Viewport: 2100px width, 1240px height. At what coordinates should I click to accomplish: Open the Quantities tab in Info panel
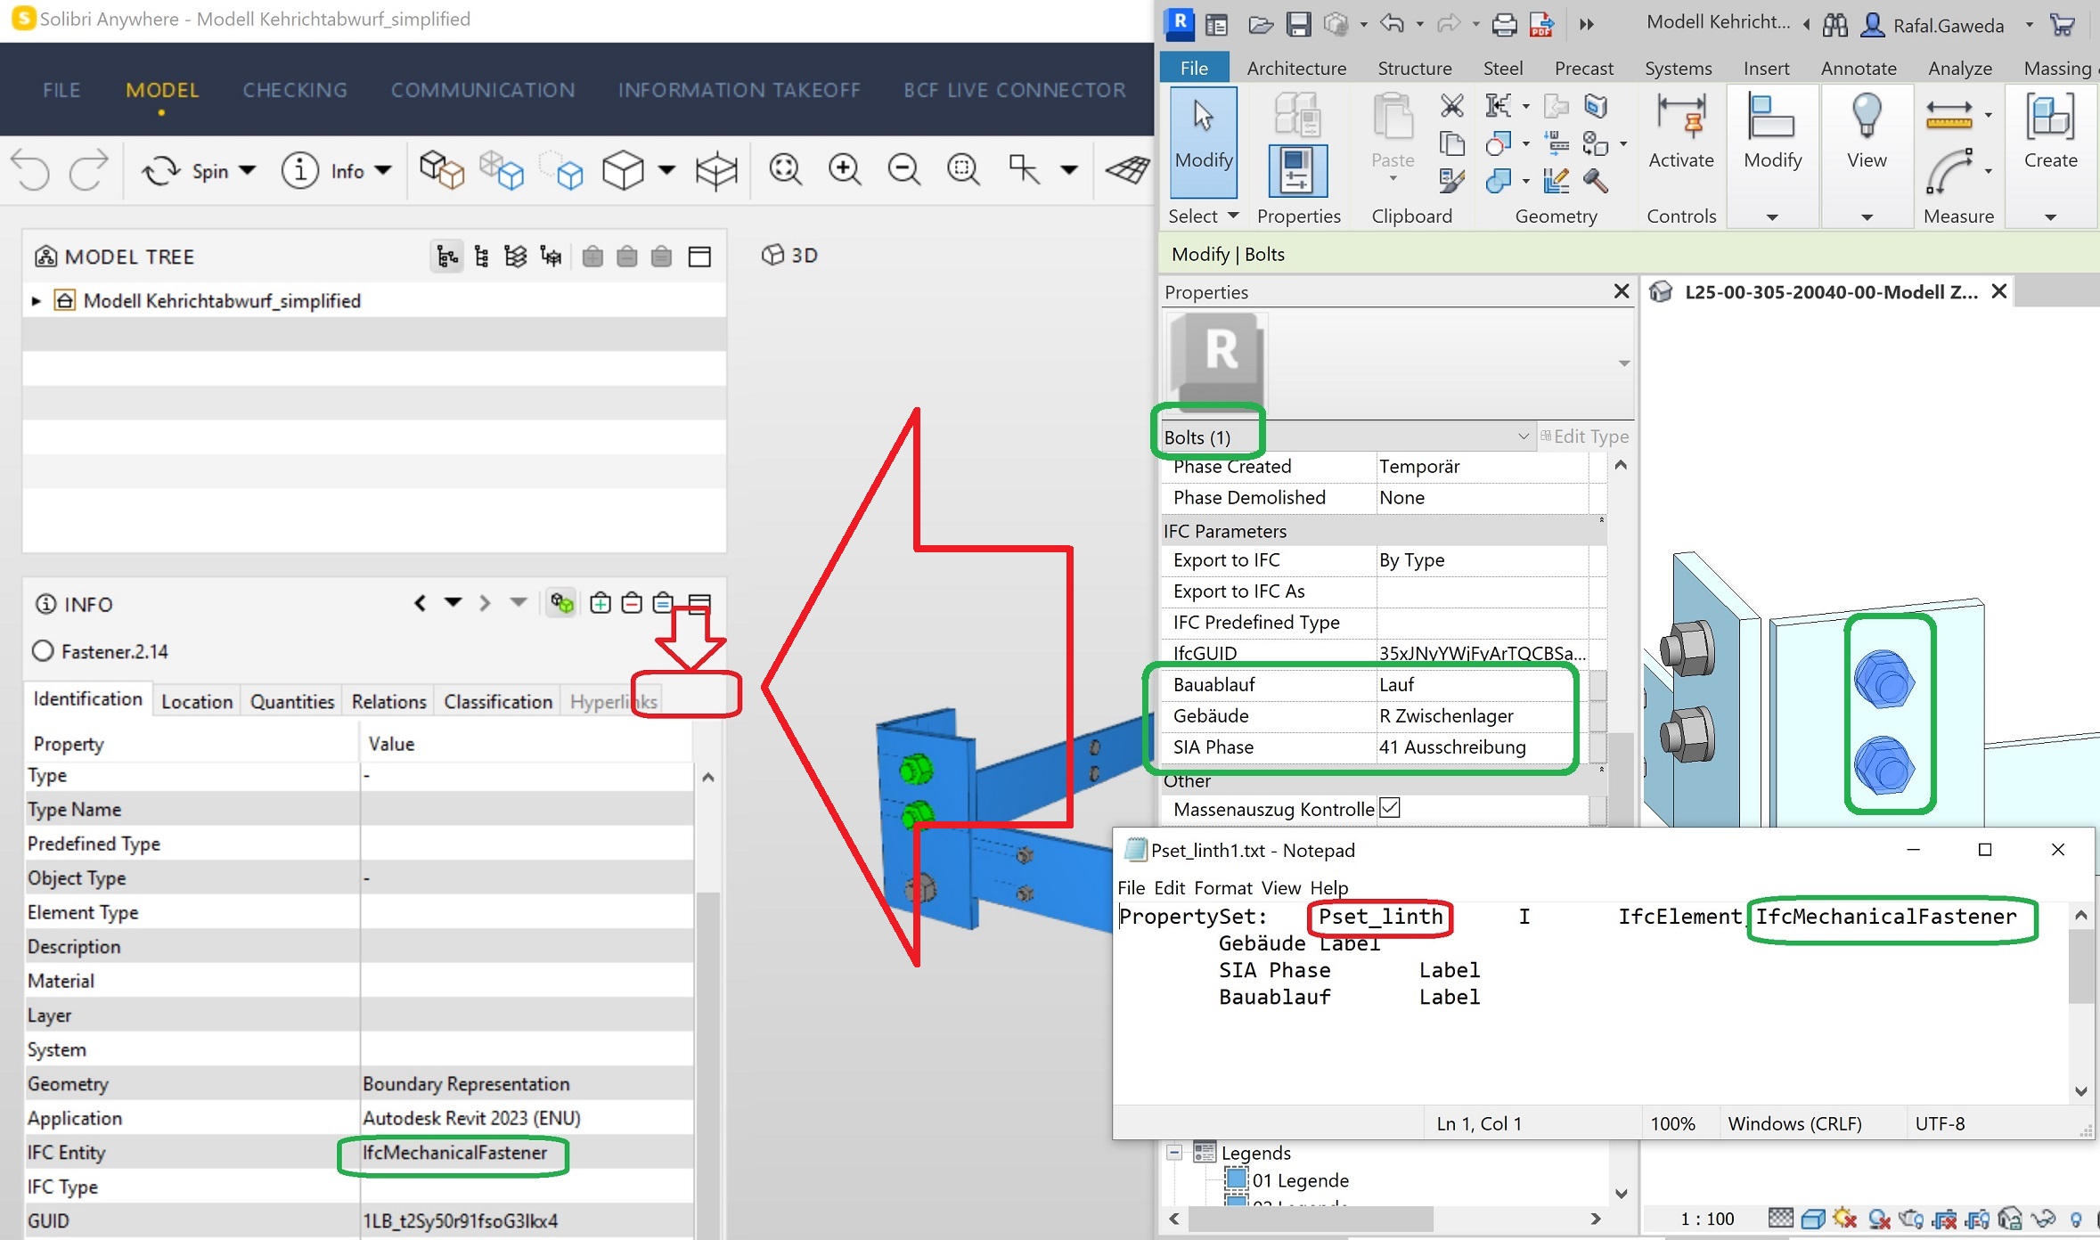click(291, 702)
